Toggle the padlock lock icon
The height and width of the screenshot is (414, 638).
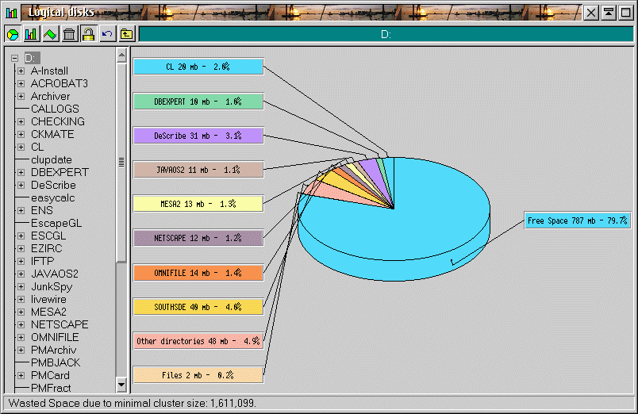[x=88, y=34]
